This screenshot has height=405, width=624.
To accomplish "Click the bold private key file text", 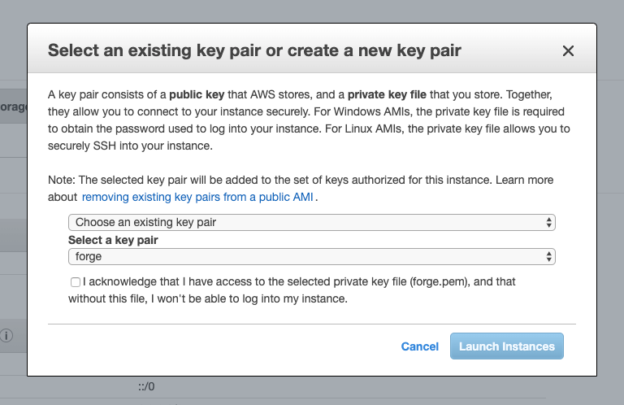I will [x=387, y=95].
